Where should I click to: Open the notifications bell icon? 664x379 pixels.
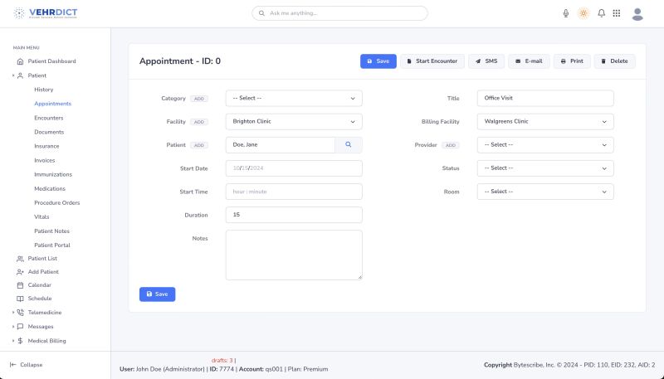click(x=601, y=13)
